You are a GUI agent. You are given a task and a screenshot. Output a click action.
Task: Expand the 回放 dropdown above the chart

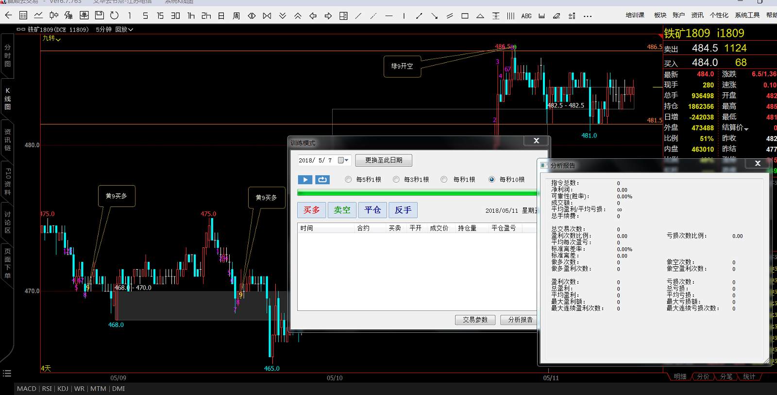pyautogui.click(x=124, y=30)
